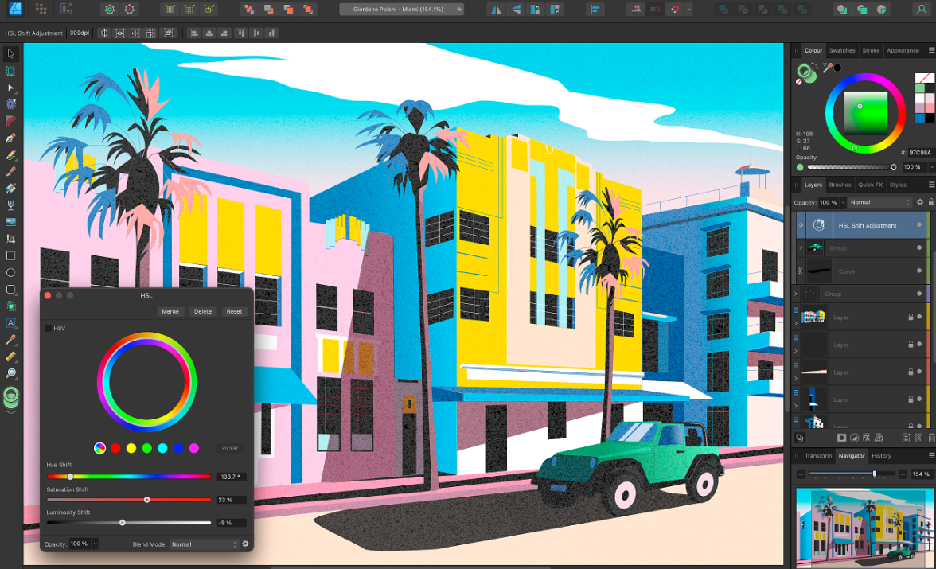Enable the HSV checkbox in the HSL dialog
Image resolution: width=936 pixels, height=569 pixels.
49,328
